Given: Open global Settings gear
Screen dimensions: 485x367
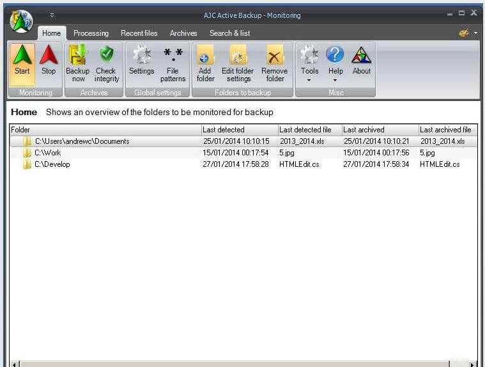Looking at the screenshot, I should (x=142, y=65).
